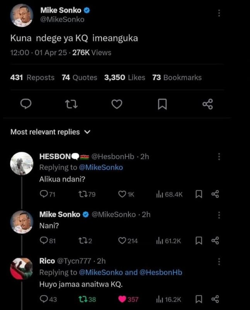Bookmark Sonko's 'Nani?' reply
This screenshot has height=310, width=250.
(x=199, y=241)
